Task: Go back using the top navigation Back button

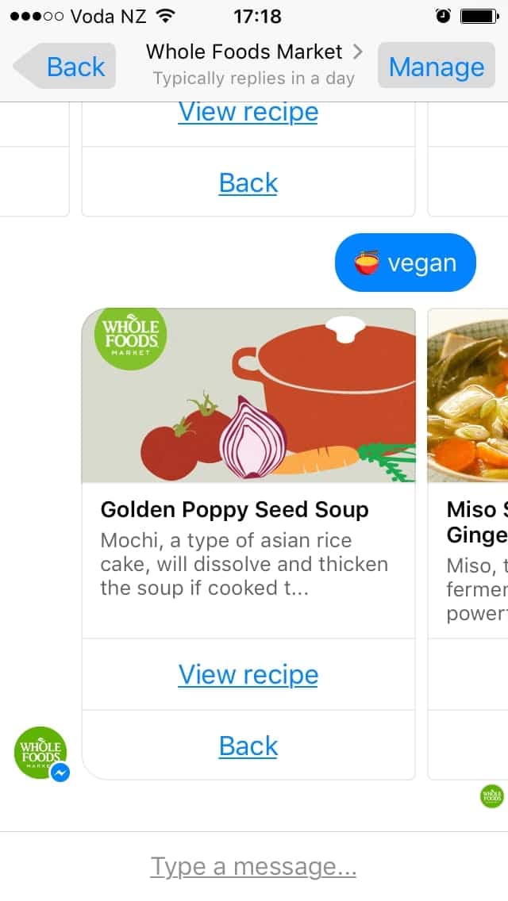Action: 66,67
